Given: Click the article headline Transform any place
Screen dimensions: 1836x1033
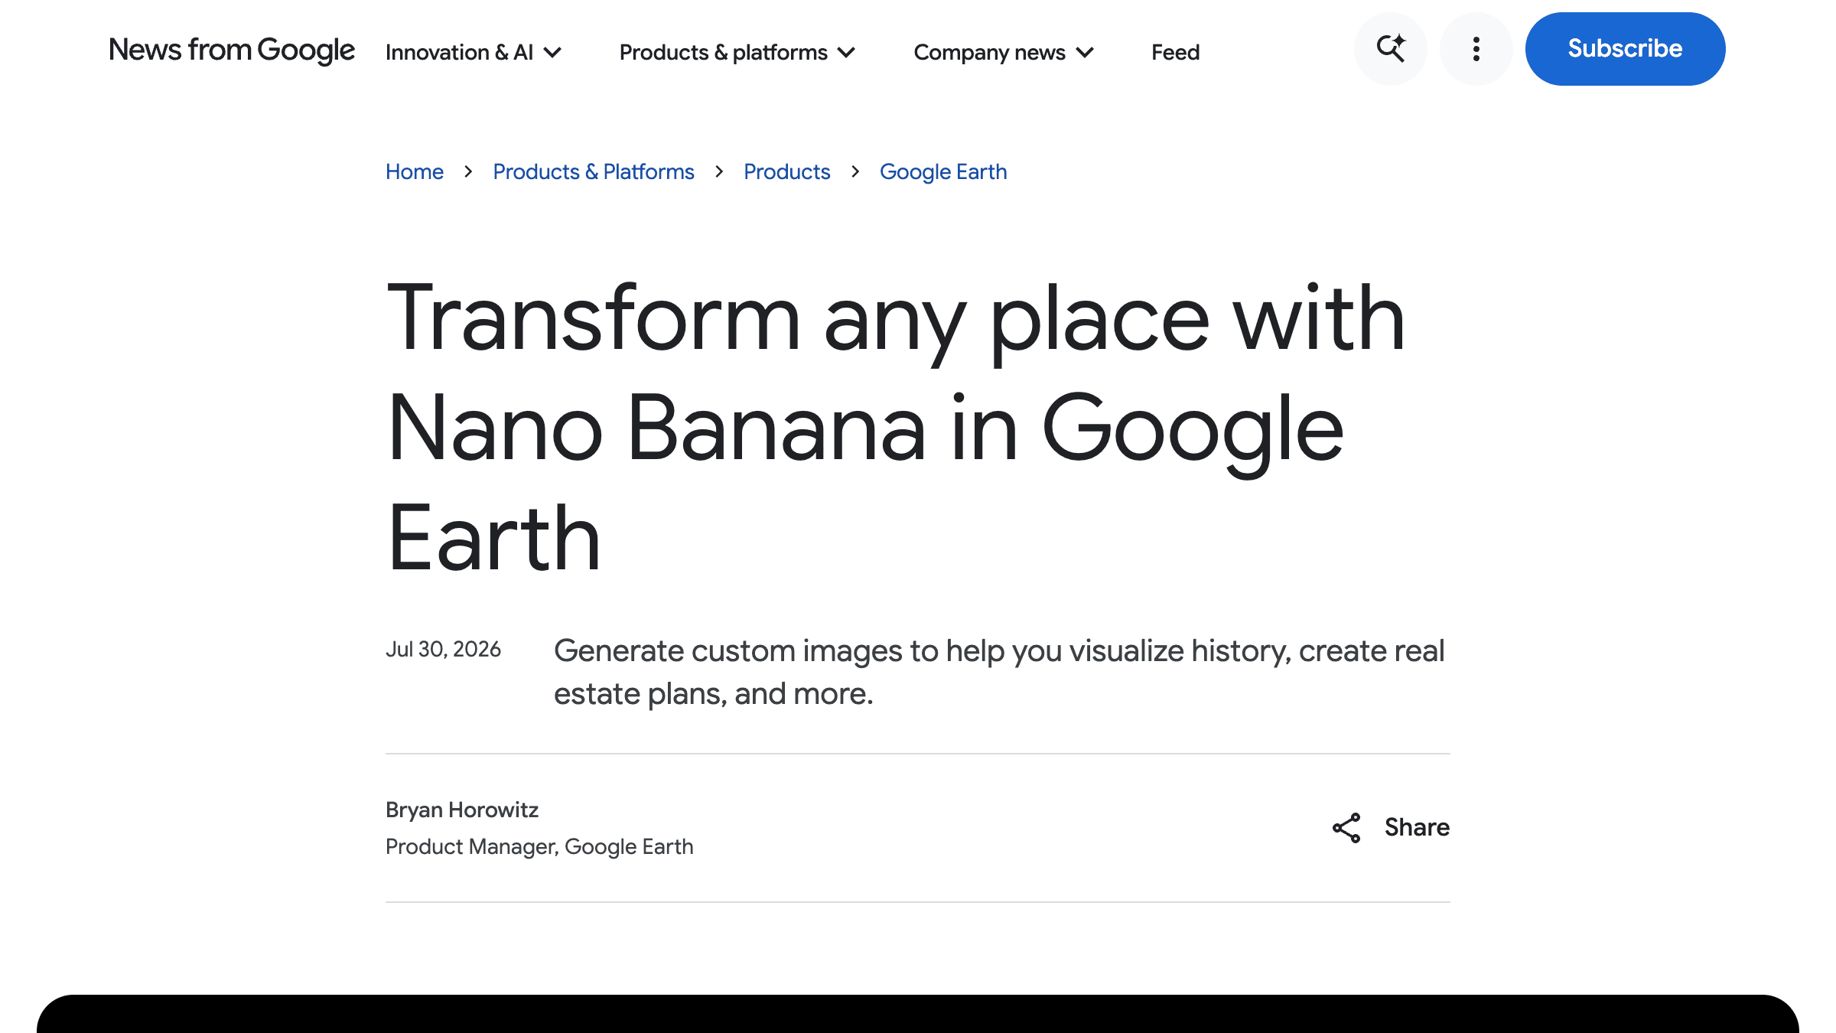Looking at the screenshot, I should tap(895, 427).
